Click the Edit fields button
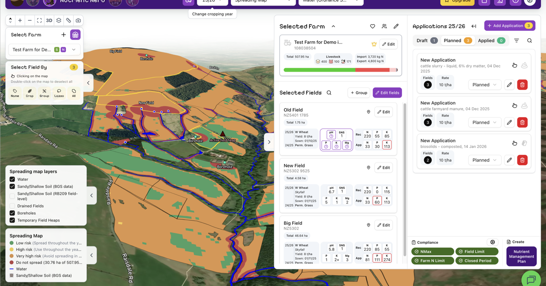546x286 pixels. pos(387,93)
